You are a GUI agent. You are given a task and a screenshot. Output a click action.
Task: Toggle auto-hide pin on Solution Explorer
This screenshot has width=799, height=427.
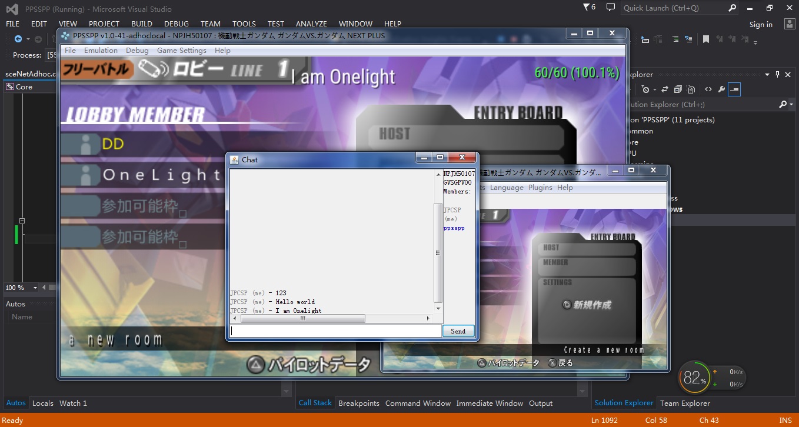[x=777, y=75]
